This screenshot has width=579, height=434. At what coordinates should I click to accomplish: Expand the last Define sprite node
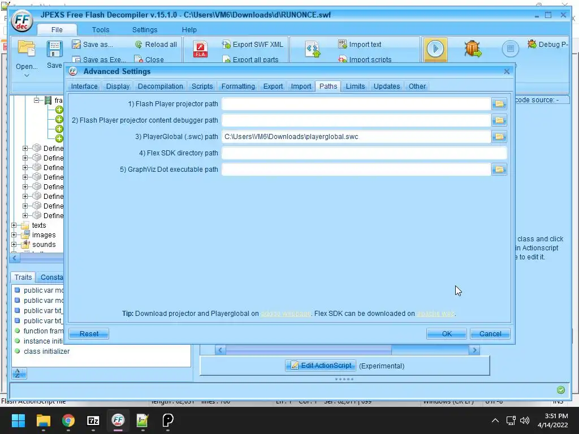point(25,215)
